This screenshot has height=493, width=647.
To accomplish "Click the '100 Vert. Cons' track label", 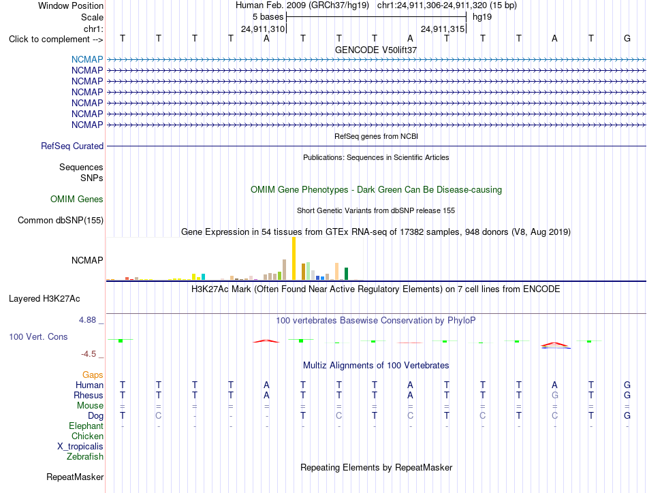I will coord(38,336).
